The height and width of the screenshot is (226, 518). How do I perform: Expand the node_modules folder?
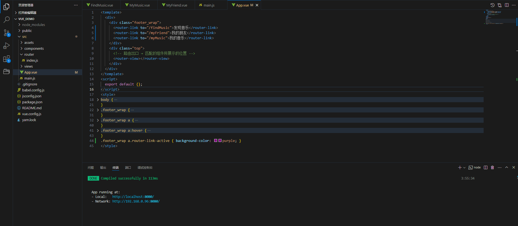(x=47, y=25)
